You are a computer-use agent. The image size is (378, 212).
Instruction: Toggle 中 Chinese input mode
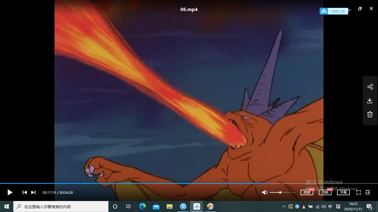tap(330, 206)
